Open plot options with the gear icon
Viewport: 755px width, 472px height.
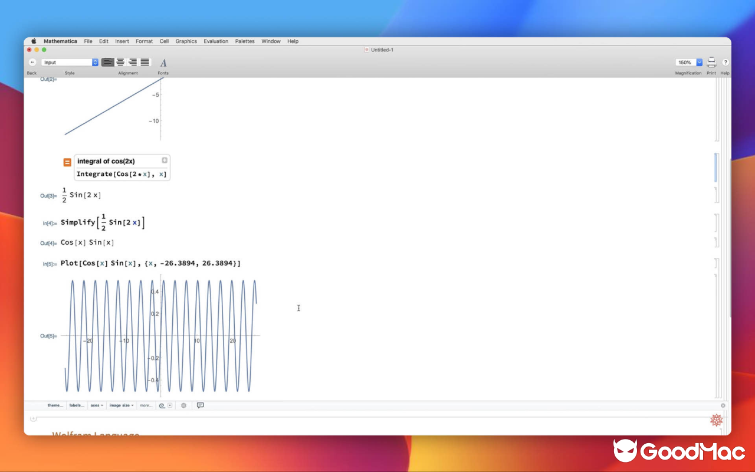[x=183, y=405]
